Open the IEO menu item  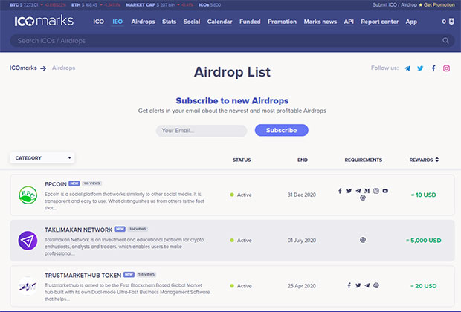[117, 22]
